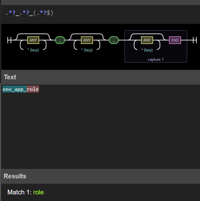Click the Text section header

coord(10,77)
